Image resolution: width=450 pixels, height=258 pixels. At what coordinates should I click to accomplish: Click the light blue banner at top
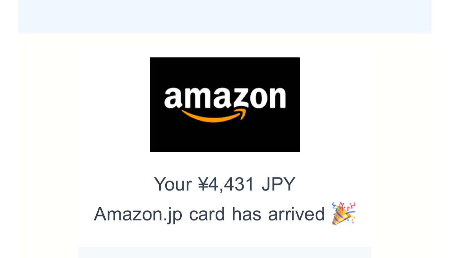(x=225, y=16)
